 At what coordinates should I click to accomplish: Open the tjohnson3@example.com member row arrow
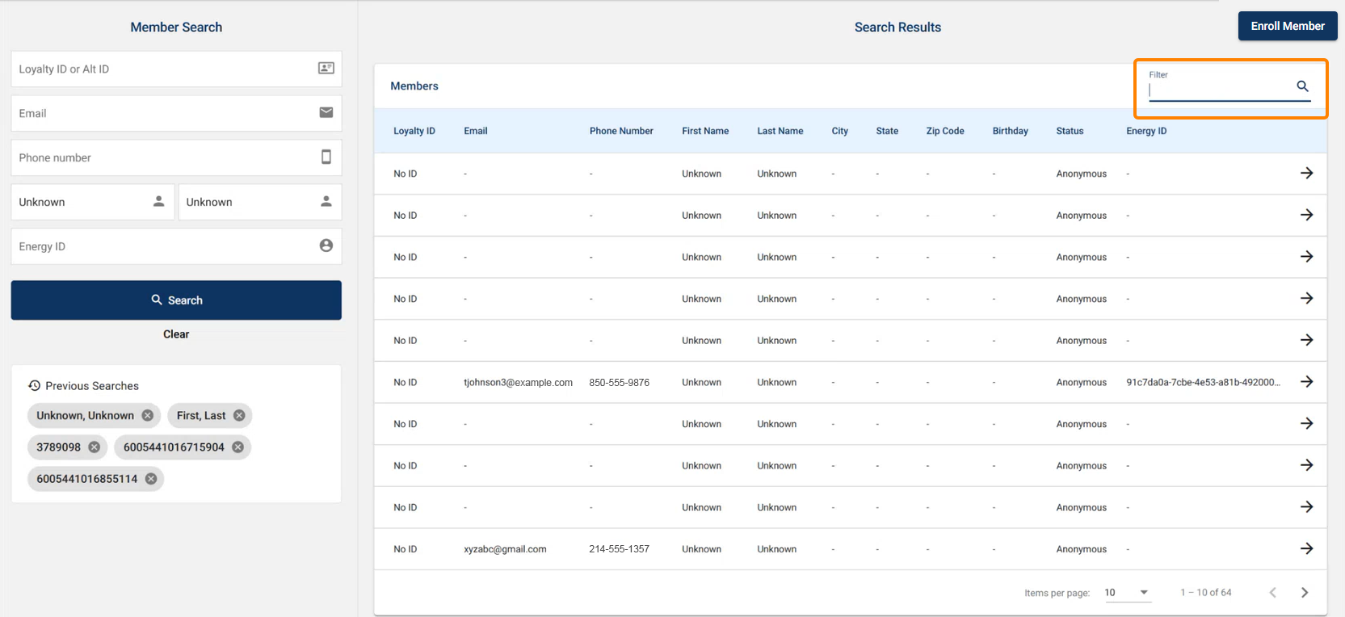click(x=1306, y=382)
